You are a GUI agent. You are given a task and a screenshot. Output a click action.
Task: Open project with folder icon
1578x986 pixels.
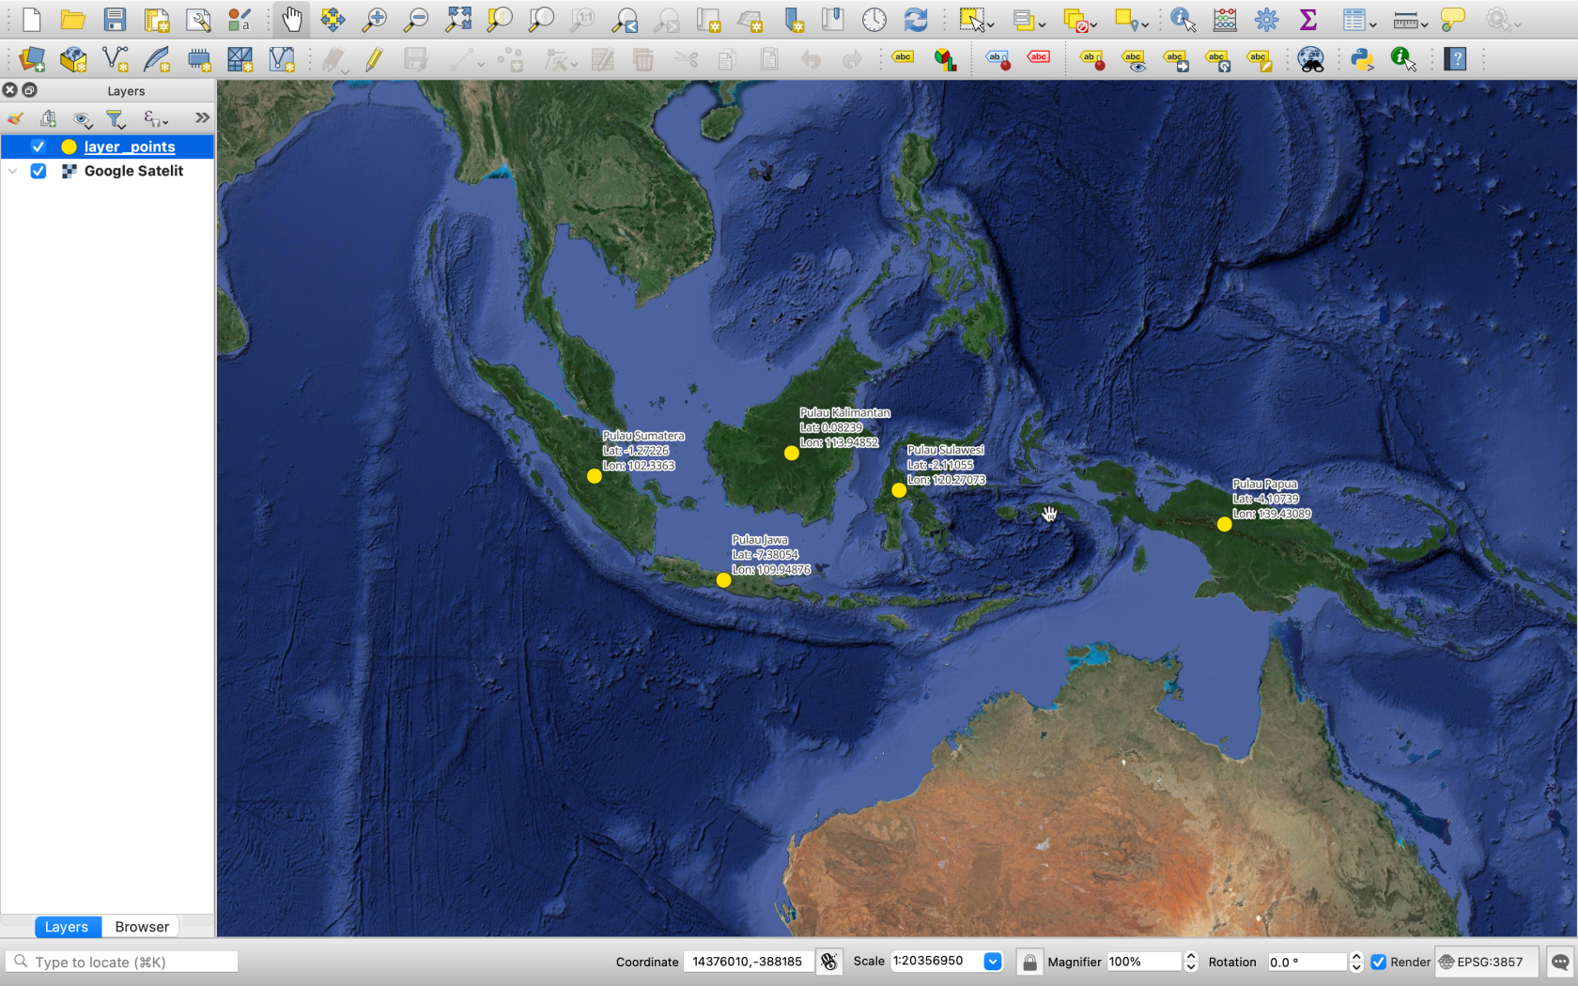point(73,19)
